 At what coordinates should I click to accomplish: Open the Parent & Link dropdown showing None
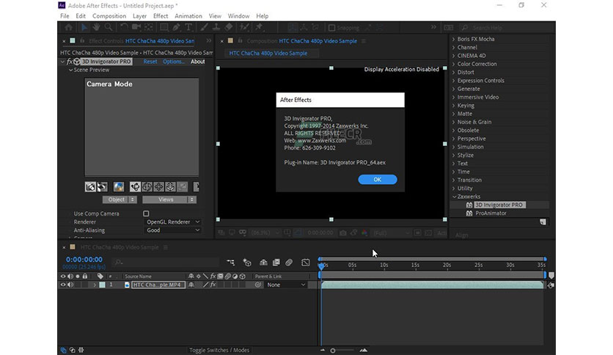(286, 285)
